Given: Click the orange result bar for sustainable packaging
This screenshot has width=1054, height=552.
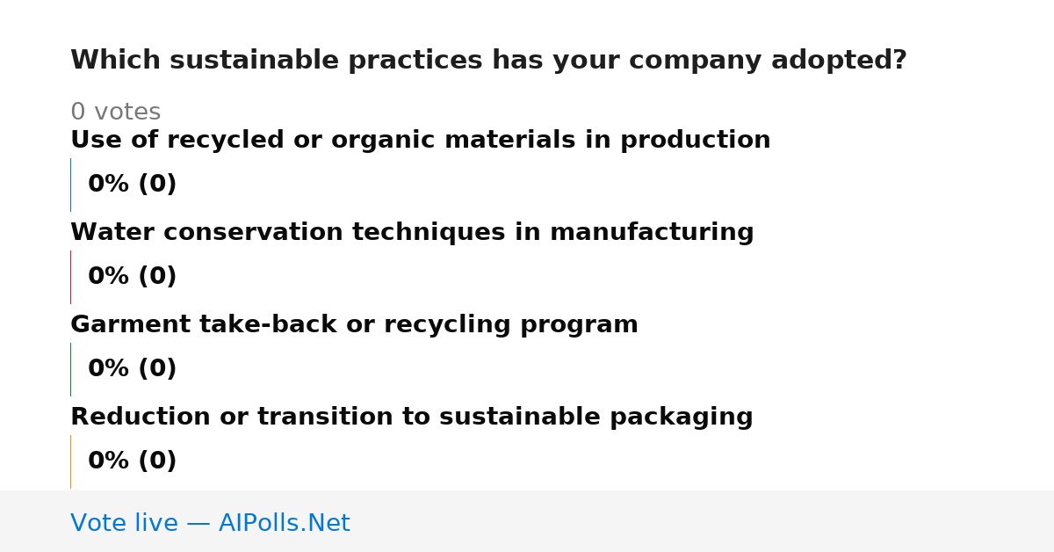Looking at the screenshot, I should (70, 461).
